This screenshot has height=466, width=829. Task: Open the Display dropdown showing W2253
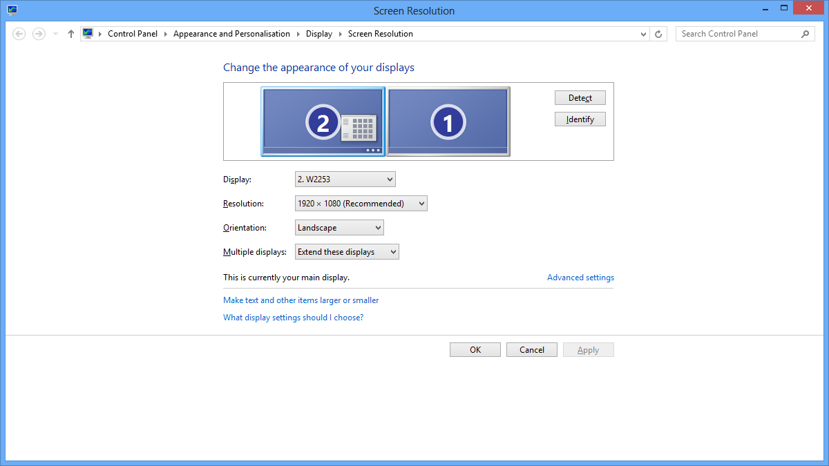(x=345, y=179)
